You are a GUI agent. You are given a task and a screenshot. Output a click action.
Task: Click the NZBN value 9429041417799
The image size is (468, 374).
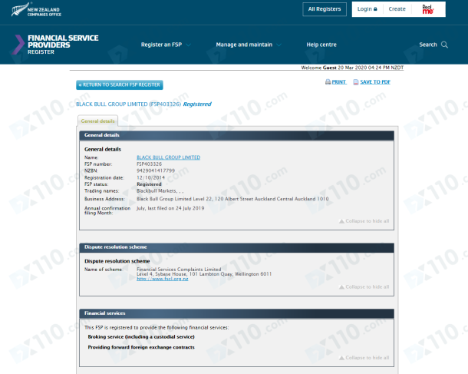click(156, 170)
